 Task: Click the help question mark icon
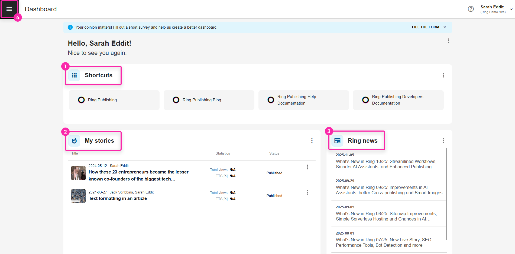(x=471, y=9)
